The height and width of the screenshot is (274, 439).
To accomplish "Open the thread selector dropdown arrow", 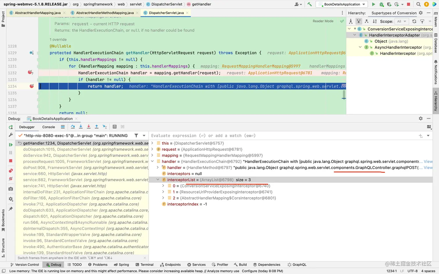I will tap(144, 135).
